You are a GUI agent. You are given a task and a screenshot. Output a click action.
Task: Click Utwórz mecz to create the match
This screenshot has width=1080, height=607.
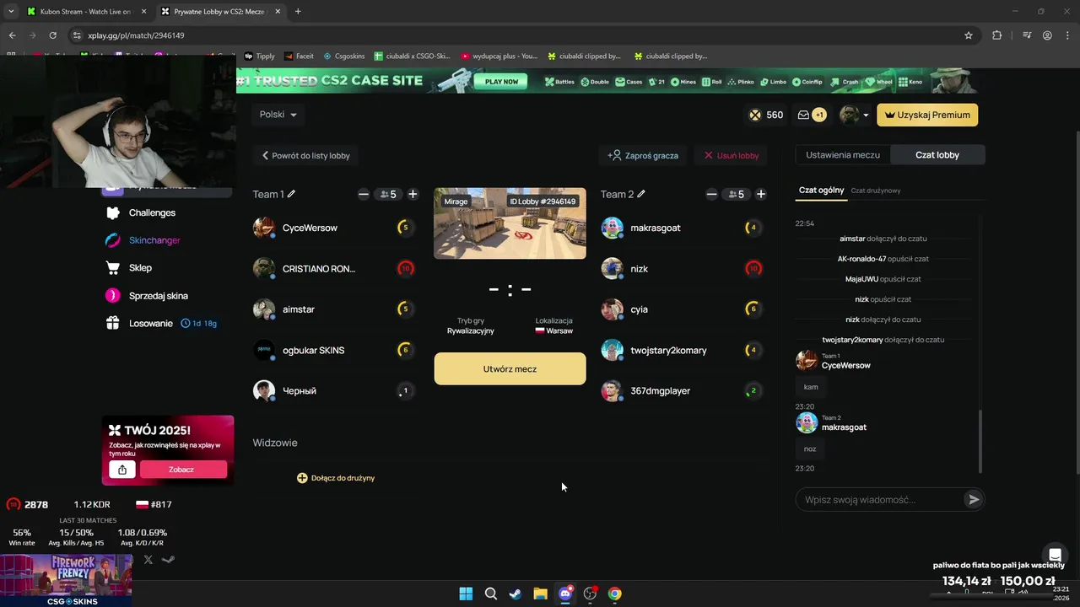point(510,368)
